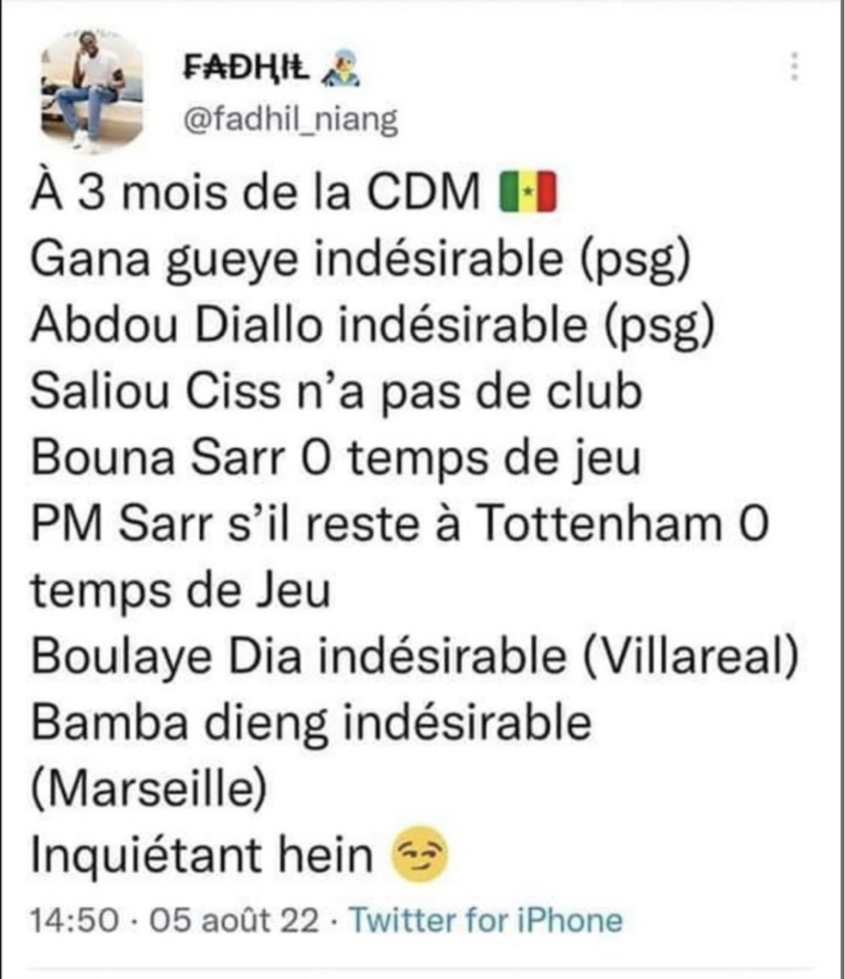Open the @fadhil_niang handle link
The width and height of the screenshot is (845, 979).
click(291, 119)
